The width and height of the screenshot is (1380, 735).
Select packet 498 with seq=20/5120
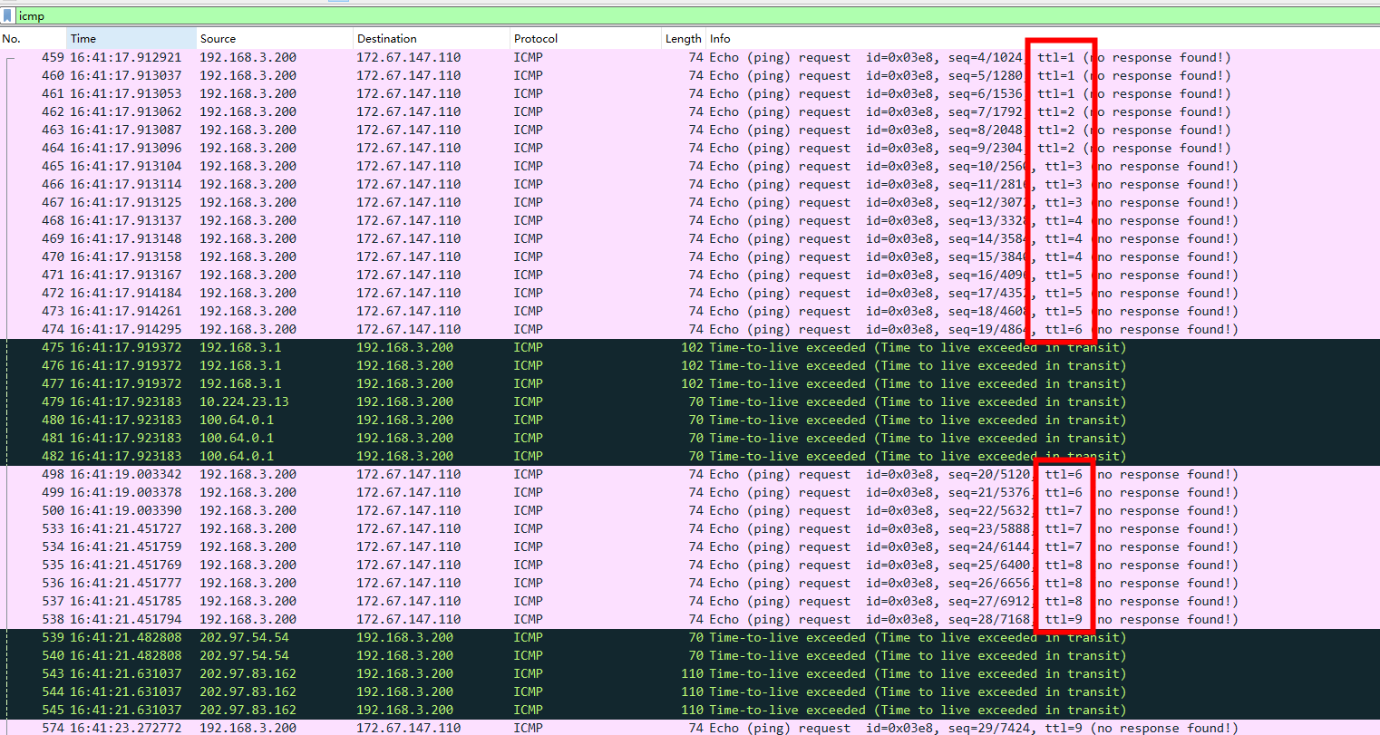[x=690, y=474]
